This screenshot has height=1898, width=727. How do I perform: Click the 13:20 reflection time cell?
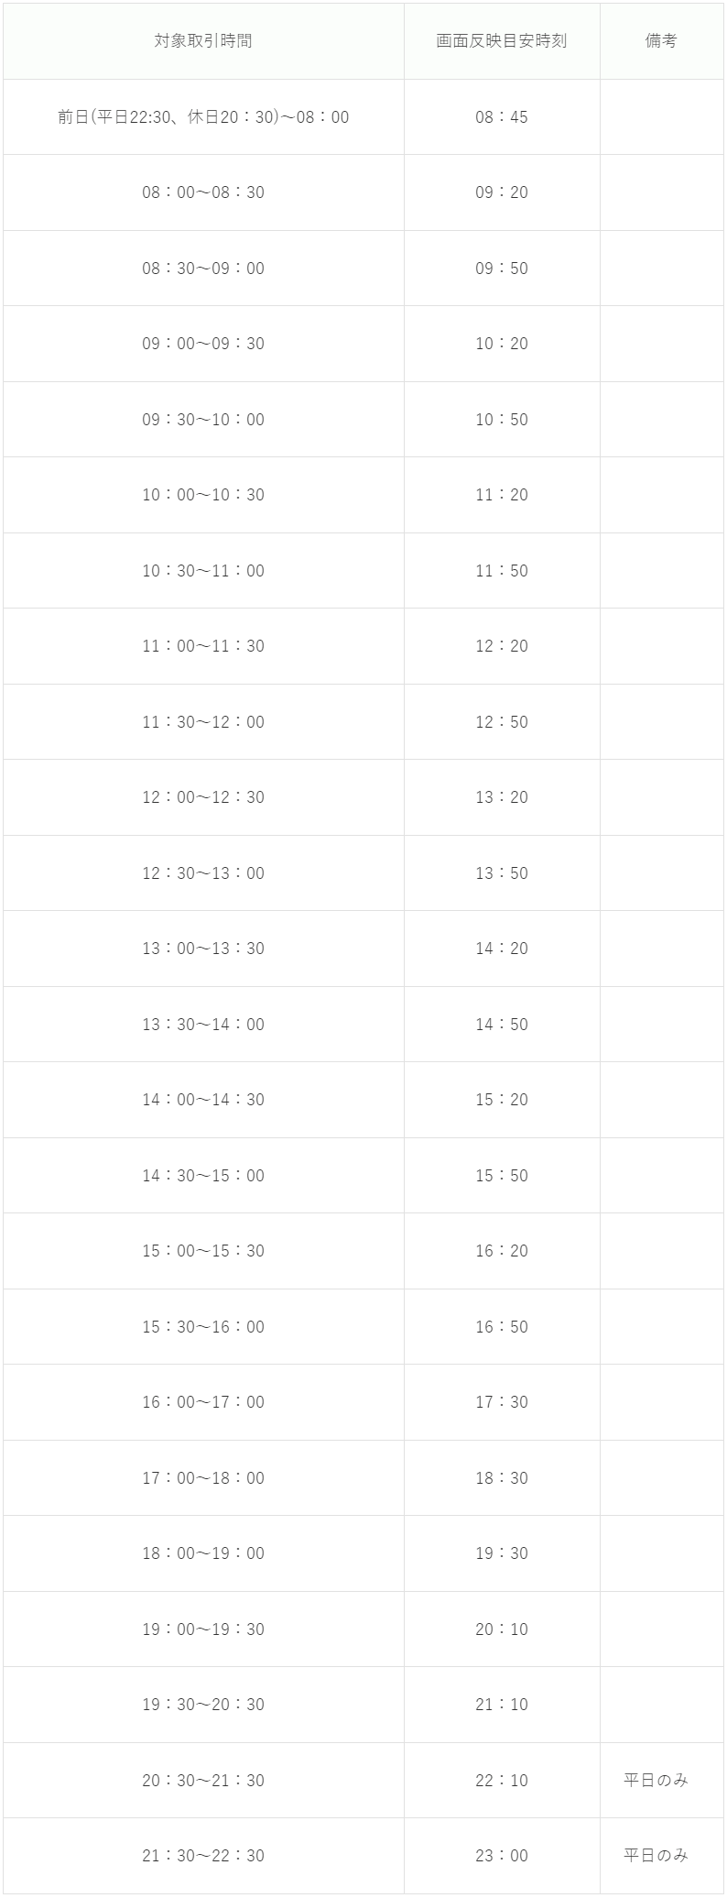coord(502,797)
